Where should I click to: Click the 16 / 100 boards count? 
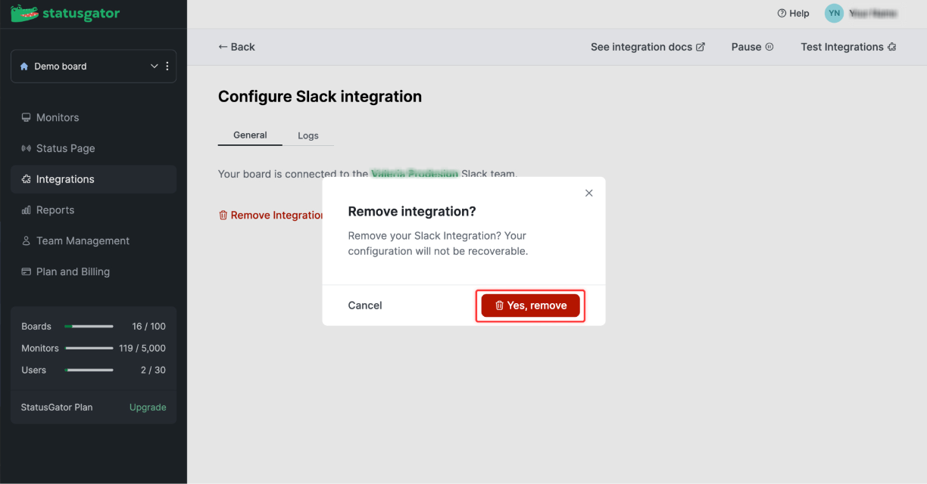coord(148,327)
